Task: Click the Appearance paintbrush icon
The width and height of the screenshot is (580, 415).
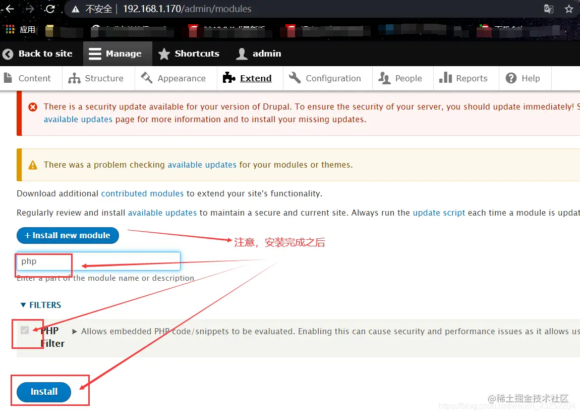Action: click(146, 78)
